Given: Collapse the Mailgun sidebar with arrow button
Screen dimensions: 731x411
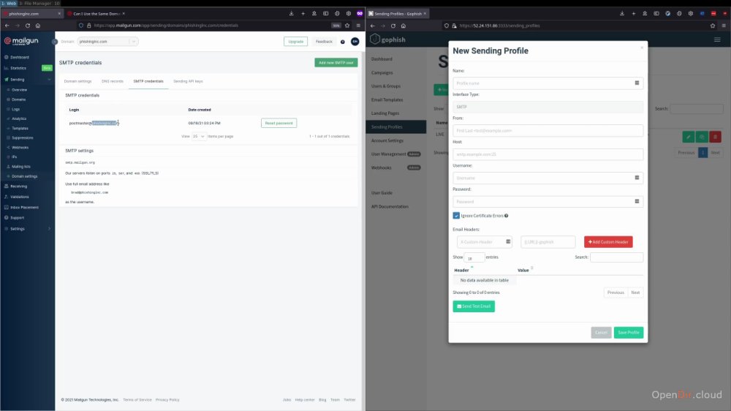Looking at the screenshot, I should click(x=55, y=42).
